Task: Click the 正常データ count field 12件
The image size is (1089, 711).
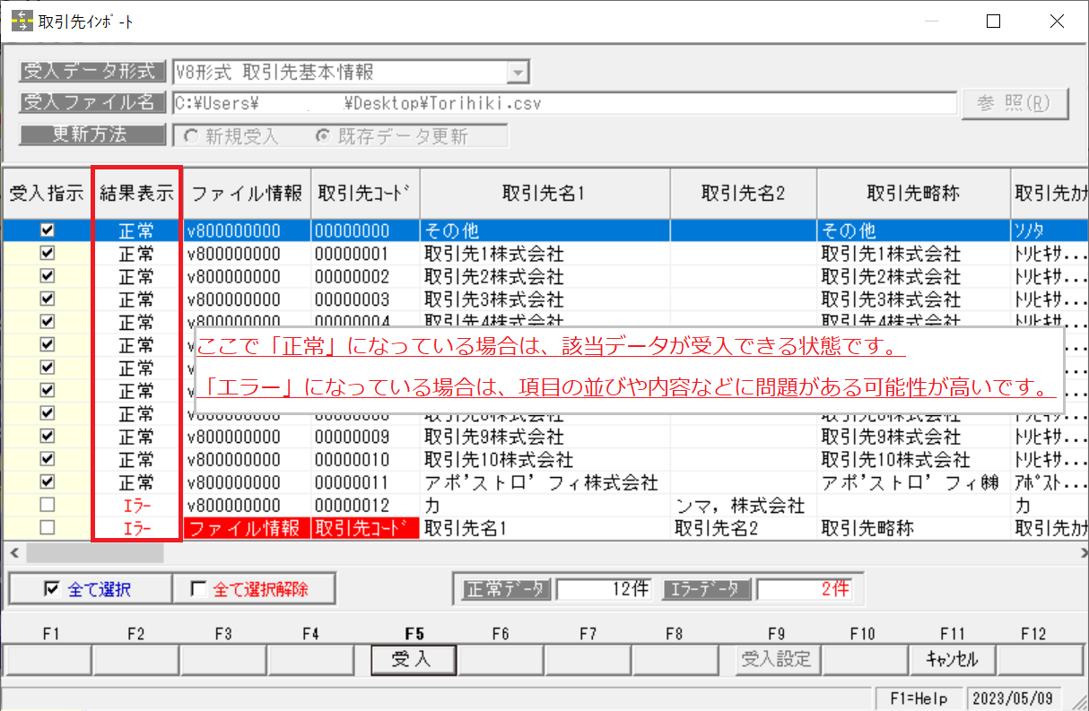Action: point(605,589)
